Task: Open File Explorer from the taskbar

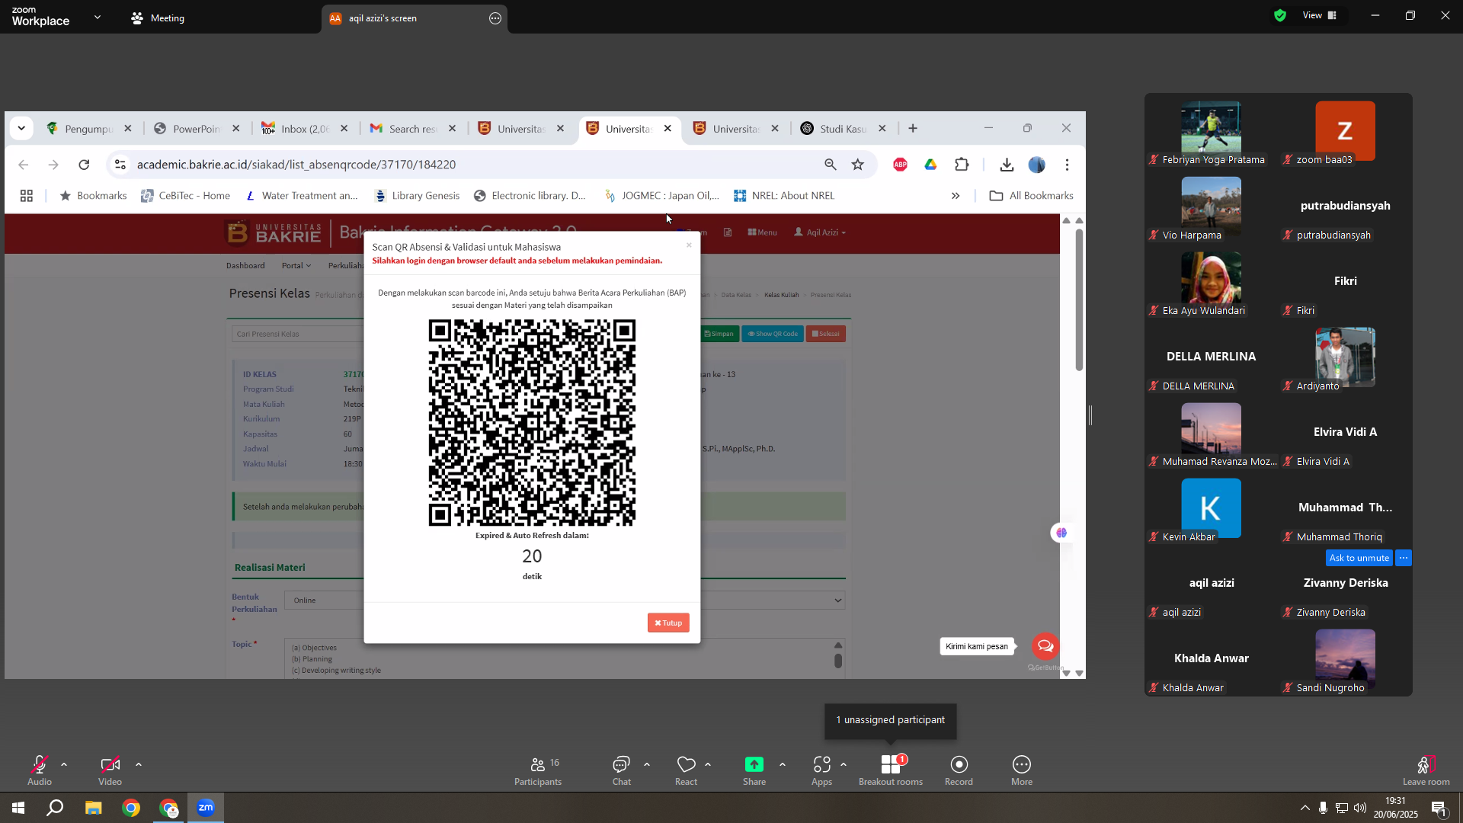Action: pos(93,808)
